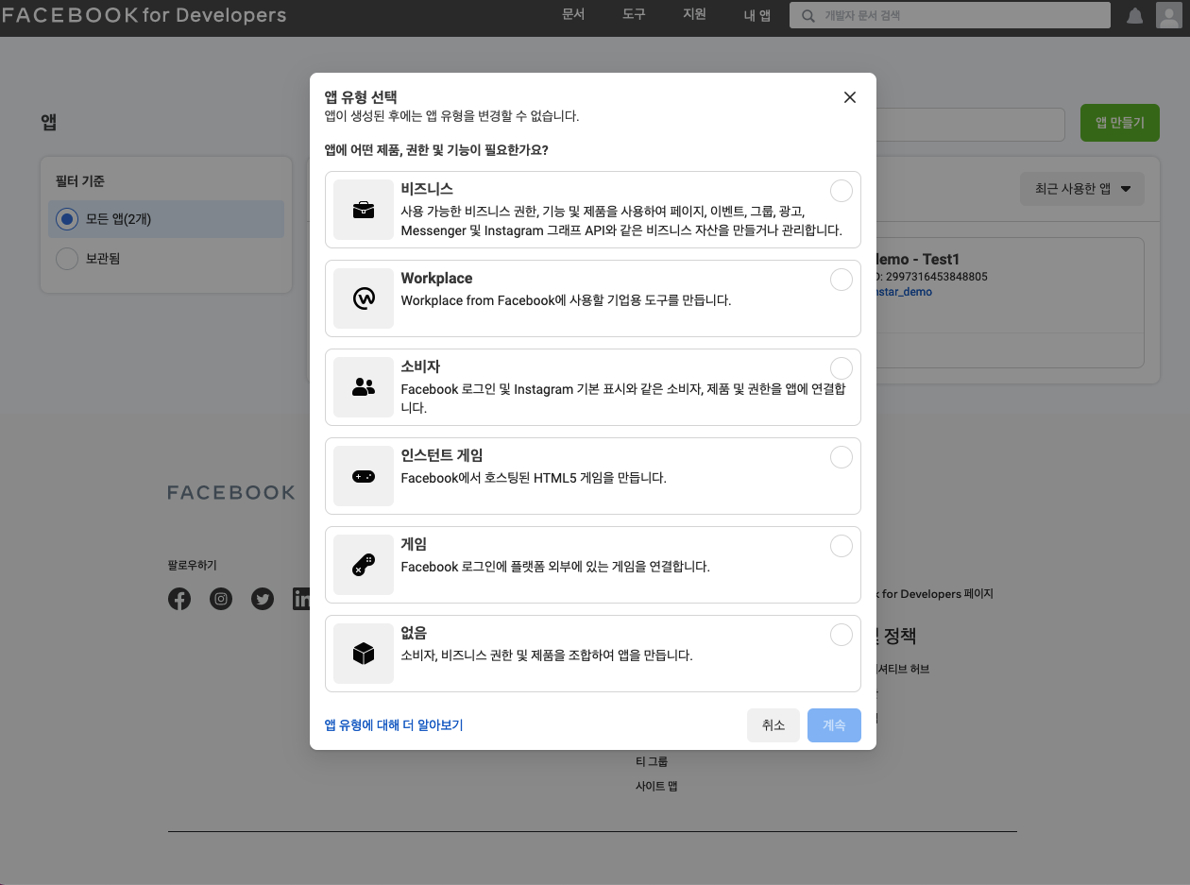Click the 계속 button
The width and height of the screenshot is (1190, 885).
834,725
